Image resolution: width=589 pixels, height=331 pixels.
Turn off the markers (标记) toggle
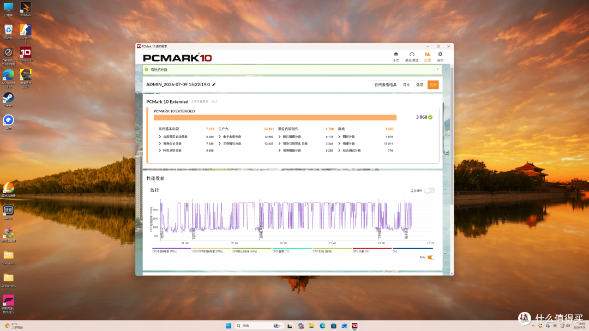tap(431, 257)
